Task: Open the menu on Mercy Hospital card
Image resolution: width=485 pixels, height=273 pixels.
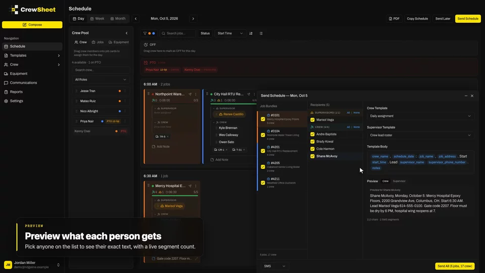Action: 196,186
